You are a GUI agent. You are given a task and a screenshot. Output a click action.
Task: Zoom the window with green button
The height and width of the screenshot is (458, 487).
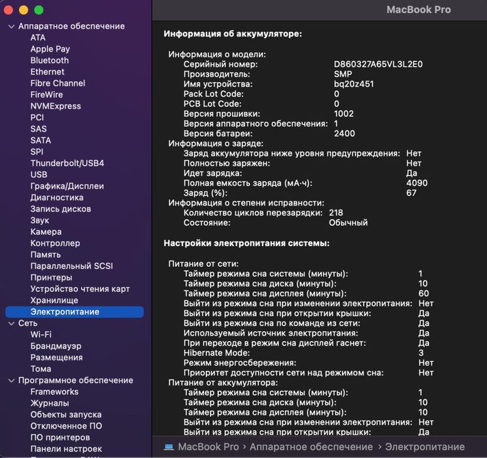[39, 10]
